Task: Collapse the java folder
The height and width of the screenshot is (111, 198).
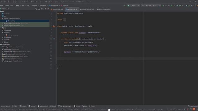Action: pos(1,16)
